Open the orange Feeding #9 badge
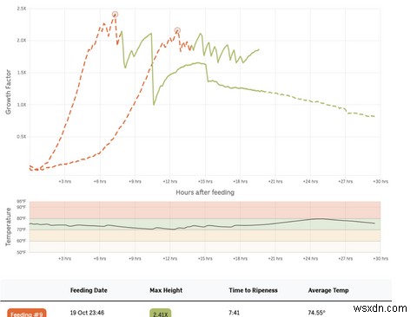 (x=27, y=314)
